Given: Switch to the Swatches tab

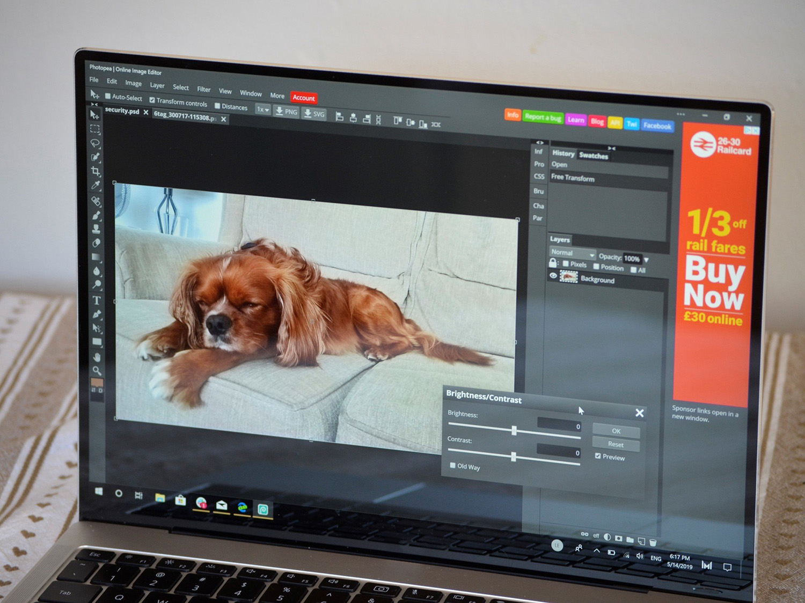Looking at the screenshot, I should point(594,156).
